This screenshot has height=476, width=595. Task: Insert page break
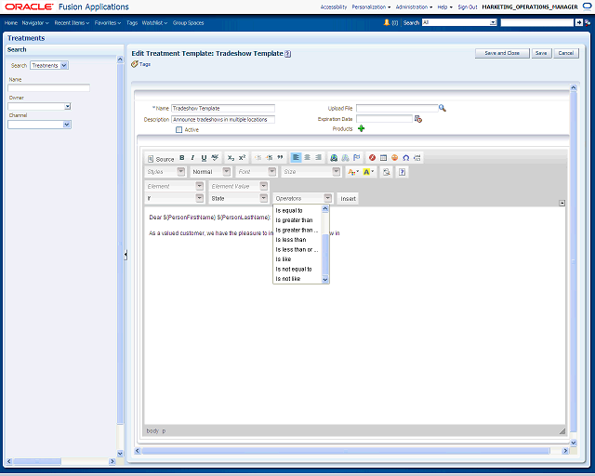(417, 158)
